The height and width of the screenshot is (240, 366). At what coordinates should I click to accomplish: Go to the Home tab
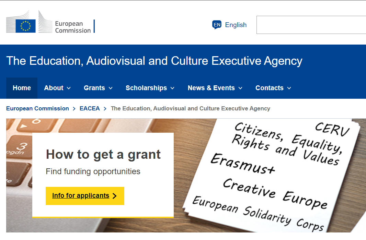point(22,88)
